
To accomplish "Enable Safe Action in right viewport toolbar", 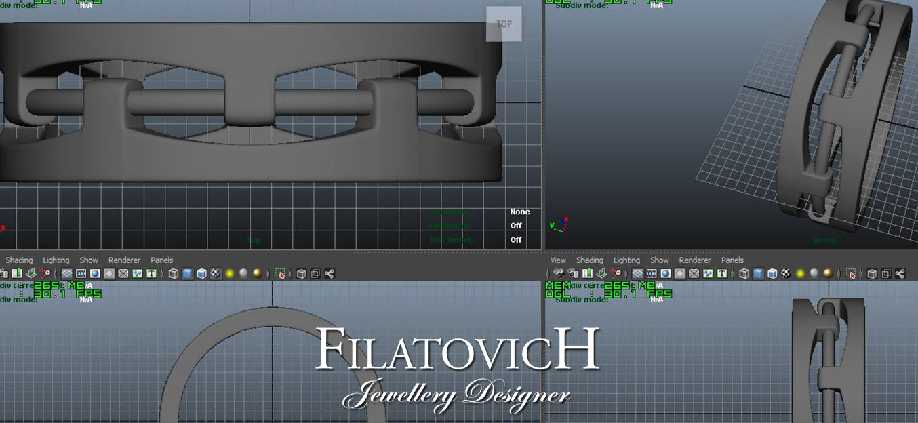I will [708, 273].
